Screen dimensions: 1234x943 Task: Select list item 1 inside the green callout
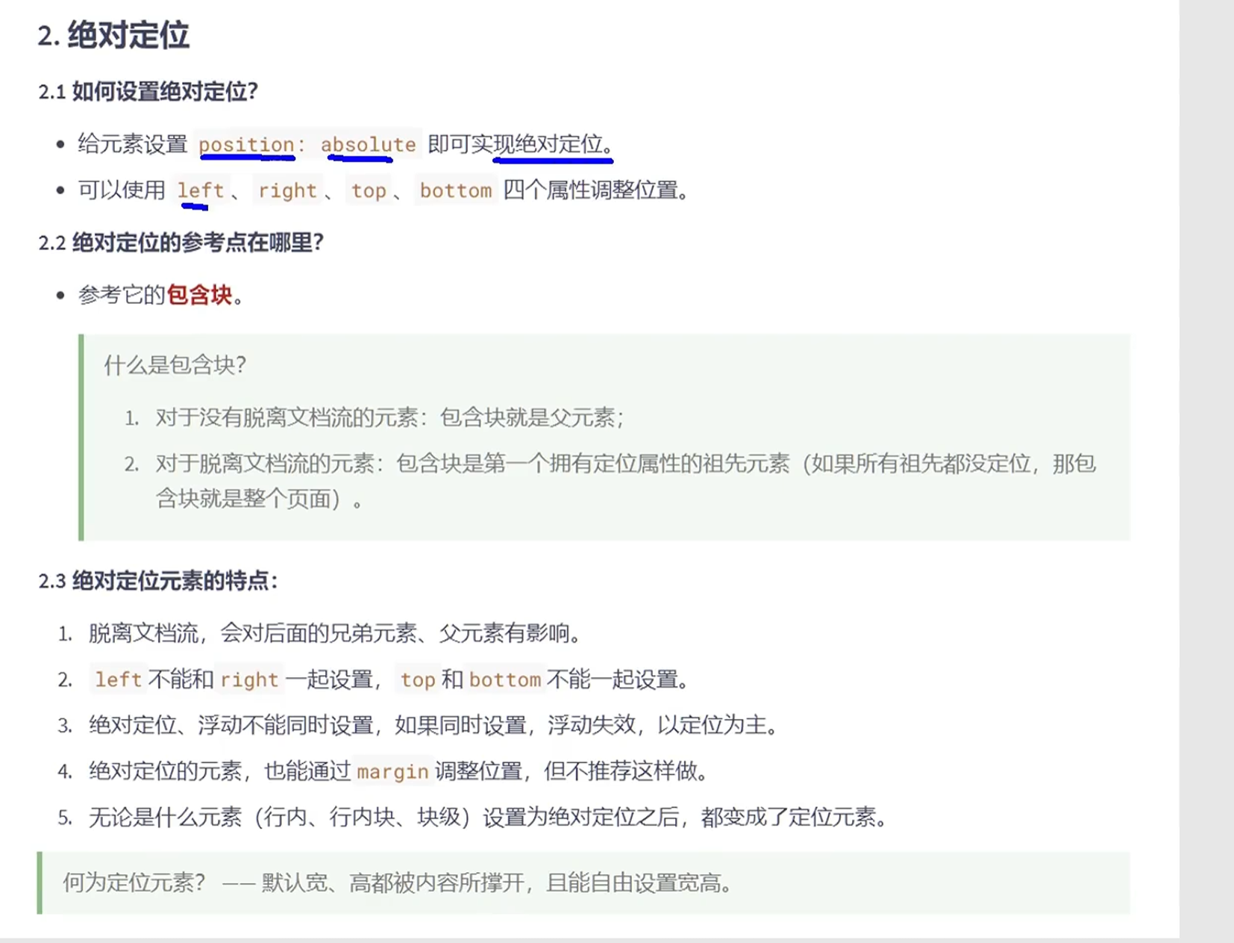(x=388, y=419)
